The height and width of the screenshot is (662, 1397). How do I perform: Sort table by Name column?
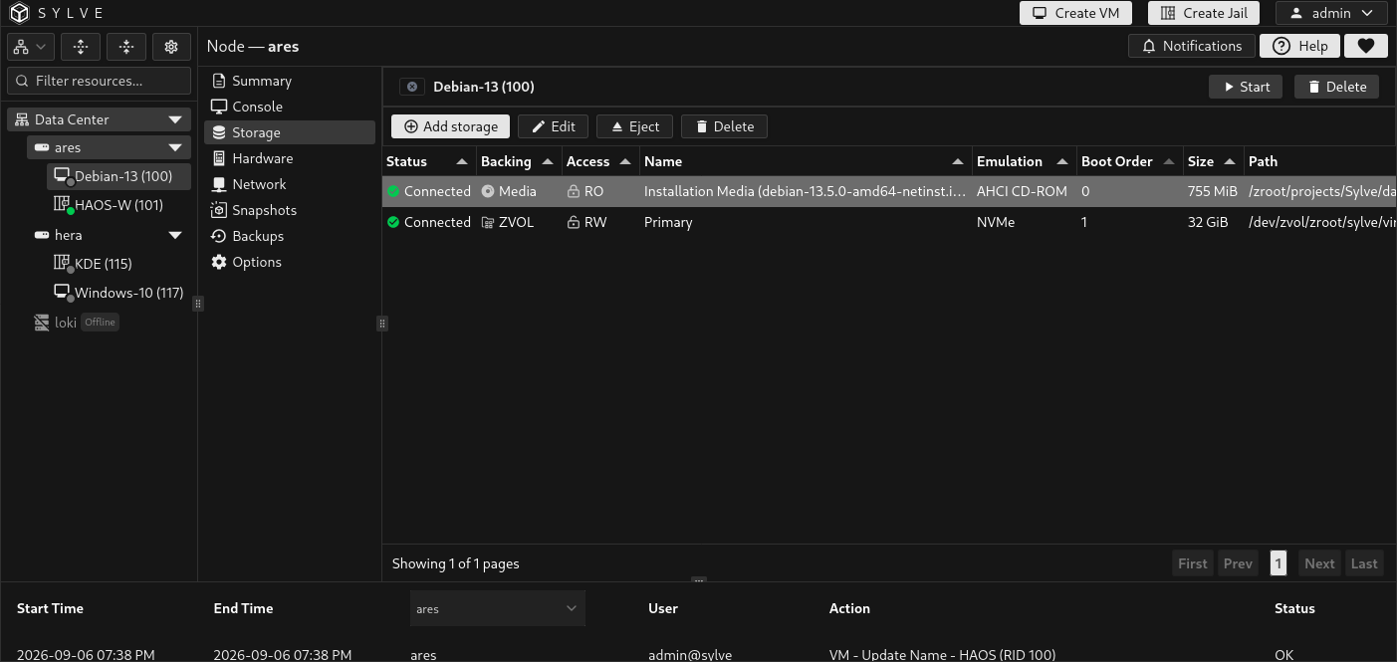pyautogui.click(x=806, y=161)
